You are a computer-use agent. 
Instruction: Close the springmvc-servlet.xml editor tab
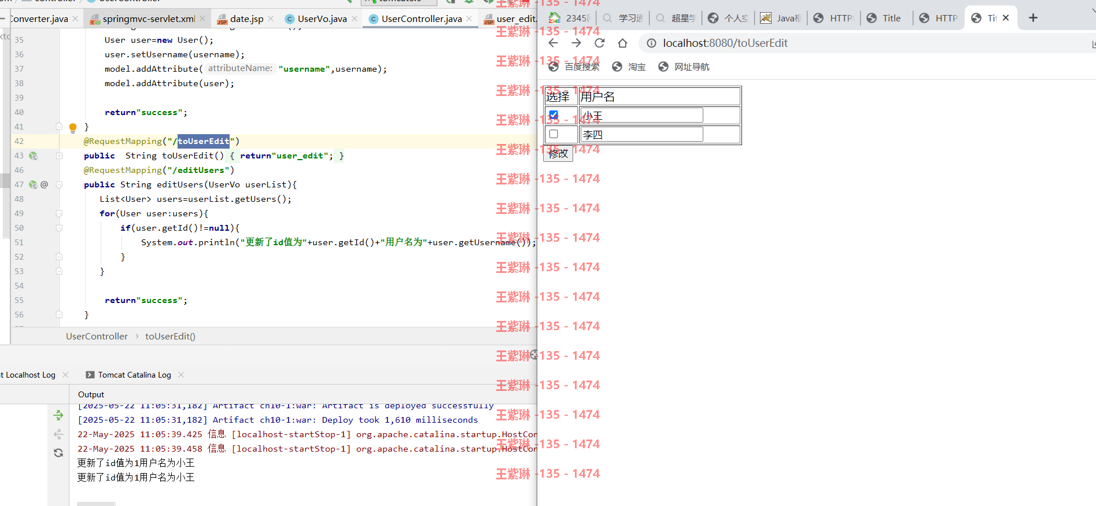point(202,19)
